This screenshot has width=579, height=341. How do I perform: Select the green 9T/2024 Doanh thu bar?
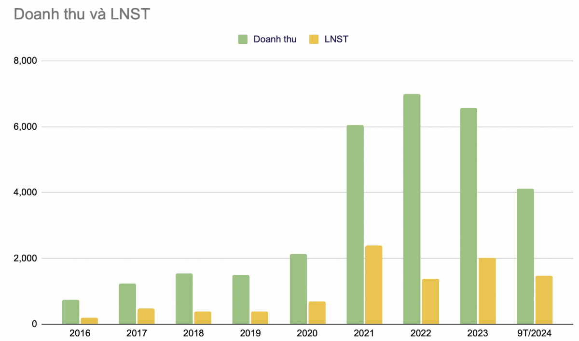[x=525, y=257]
